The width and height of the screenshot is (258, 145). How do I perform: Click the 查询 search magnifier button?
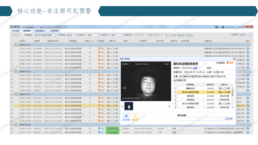click(x=173, y=35)
